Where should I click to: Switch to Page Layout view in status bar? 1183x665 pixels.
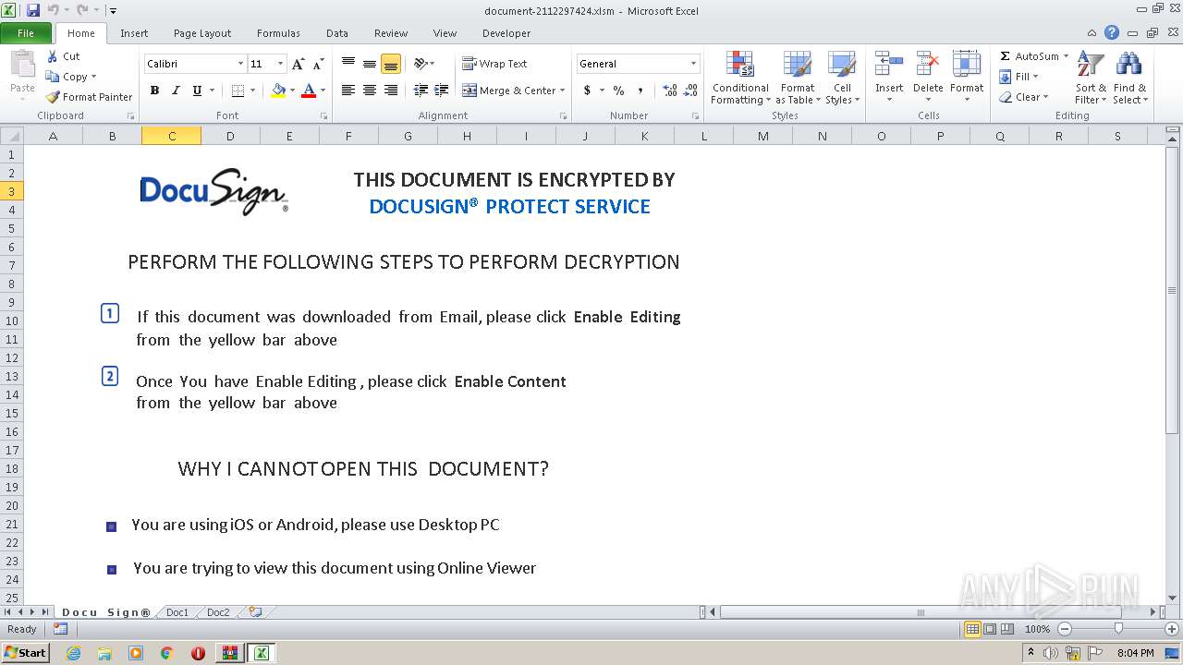coord(990,629)
